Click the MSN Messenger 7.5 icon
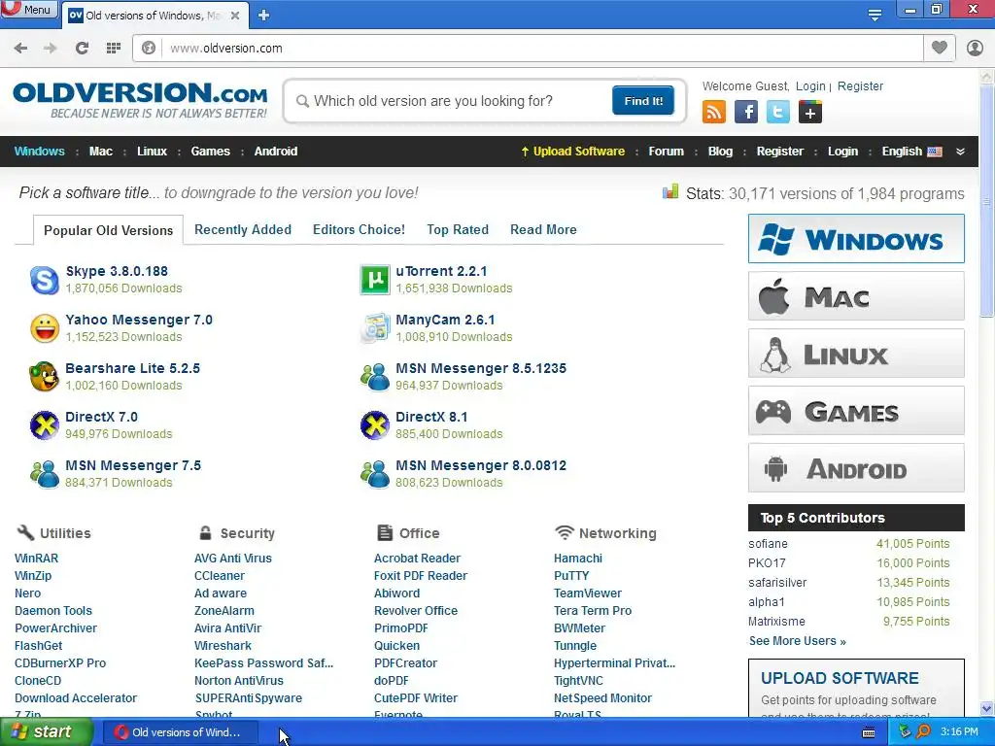This screenshot has height=746, width=995. coord(45,474)
